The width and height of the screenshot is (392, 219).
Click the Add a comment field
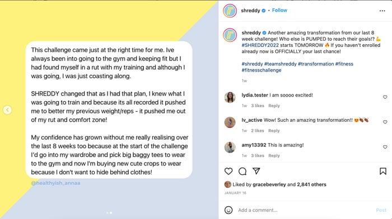point(305,210)
